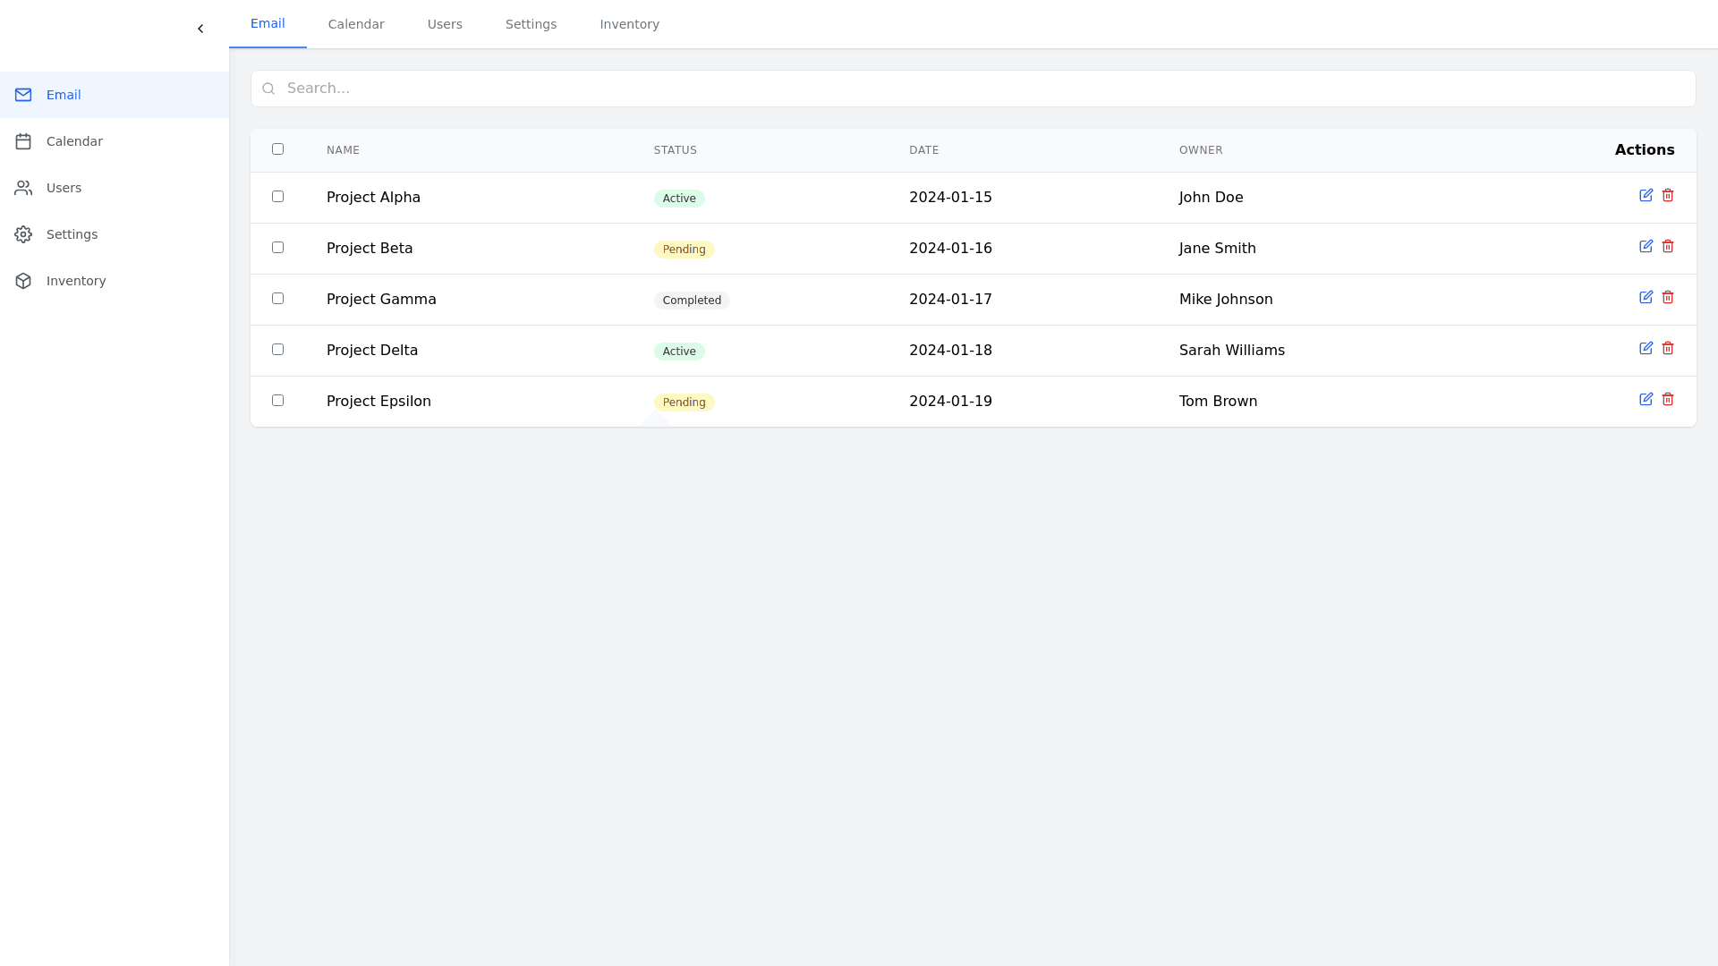Click the Users icon in the sidebar
Viewport: 1718px width, 966px height.
(22, 187)
